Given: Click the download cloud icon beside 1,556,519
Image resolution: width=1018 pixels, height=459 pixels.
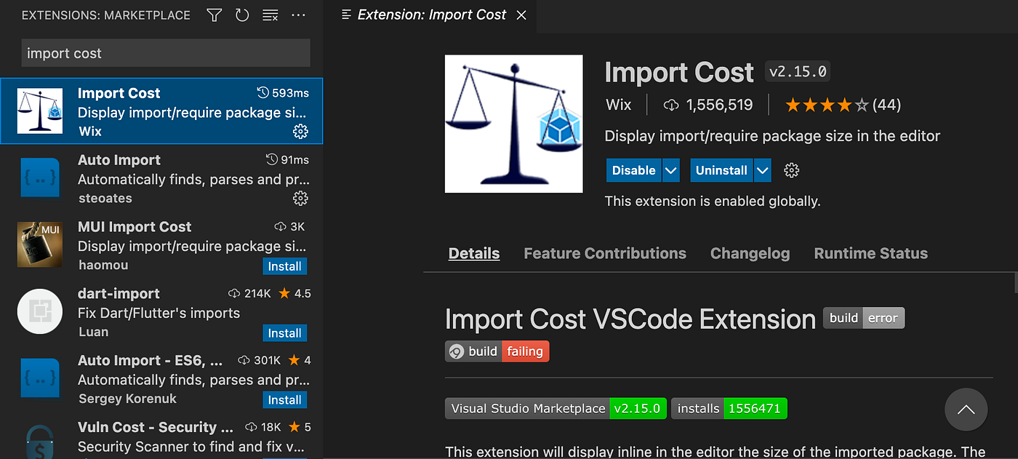Looking at the screenshot, I should click(x=671, y=105).
